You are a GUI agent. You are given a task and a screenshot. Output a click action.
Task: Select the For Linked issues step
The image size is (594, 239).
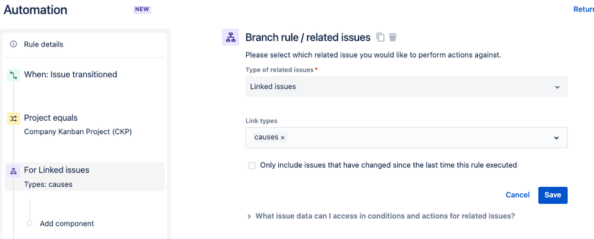click(x=56, y=171)
